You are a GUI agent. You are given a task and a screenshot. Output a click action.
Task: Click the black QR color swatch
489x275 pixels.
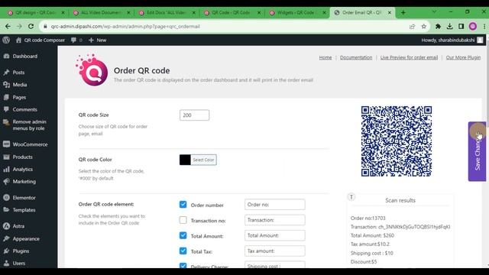[185, 160]
